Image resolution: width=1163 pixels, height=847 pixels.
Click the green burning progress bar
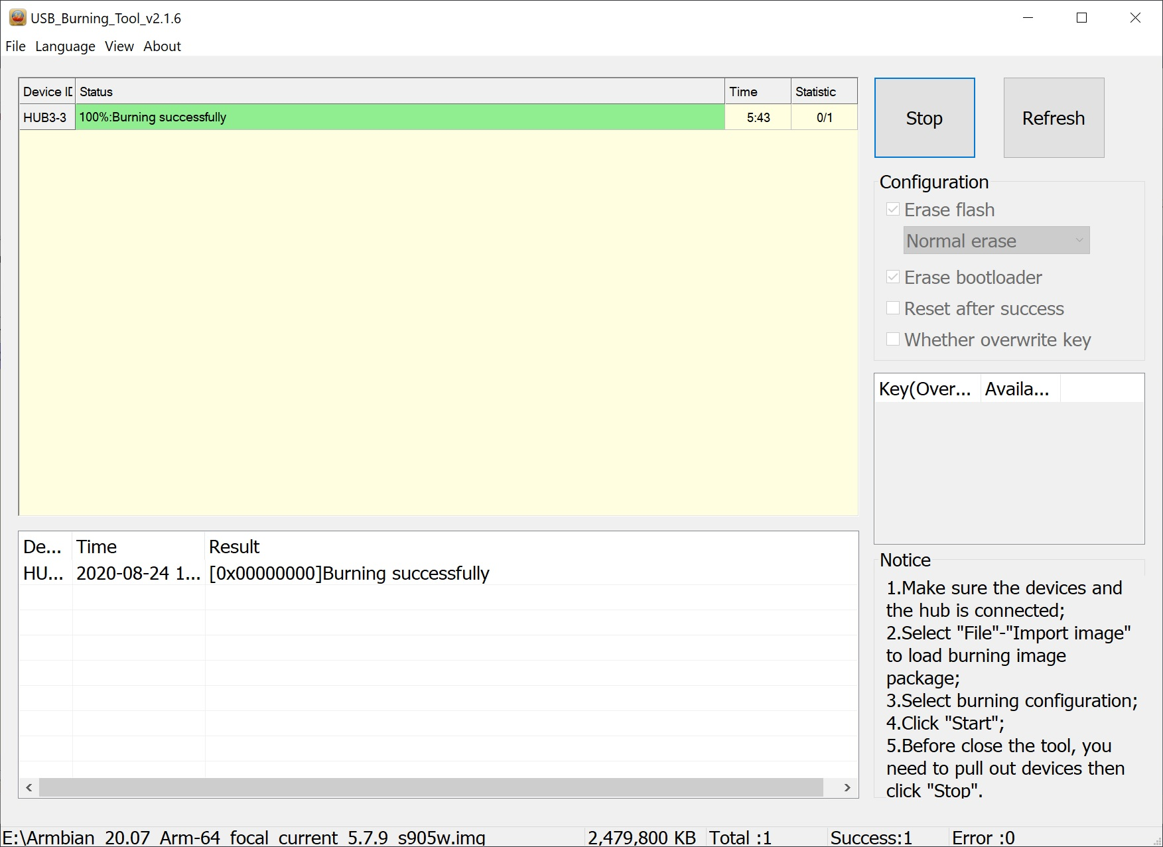coord(398,117)
